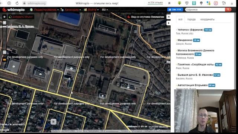Click the magnifier marker on map
Screen dimensions: 238x134
(x=52, y=84)
